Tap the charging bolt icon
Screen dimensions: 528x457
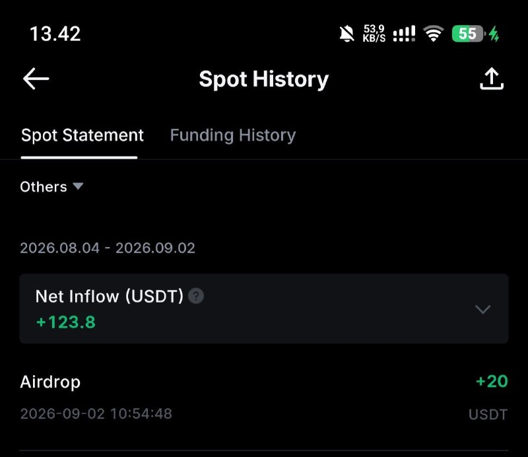click(494, 34)
